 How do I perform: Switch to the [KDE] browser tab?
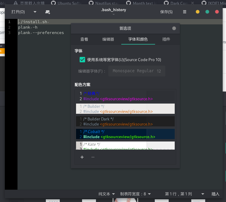[214, 3]
